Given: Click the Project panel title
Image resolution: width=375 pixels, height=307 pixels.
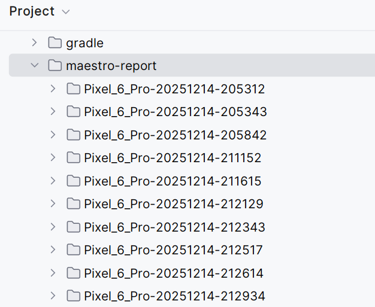Looking at the screenshot, I should coord(32,12).
